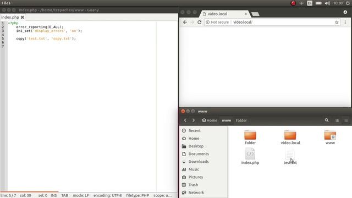Click the INS status bar indicator
The width and height of the screenshot is (352, 198).
point(54,196)
